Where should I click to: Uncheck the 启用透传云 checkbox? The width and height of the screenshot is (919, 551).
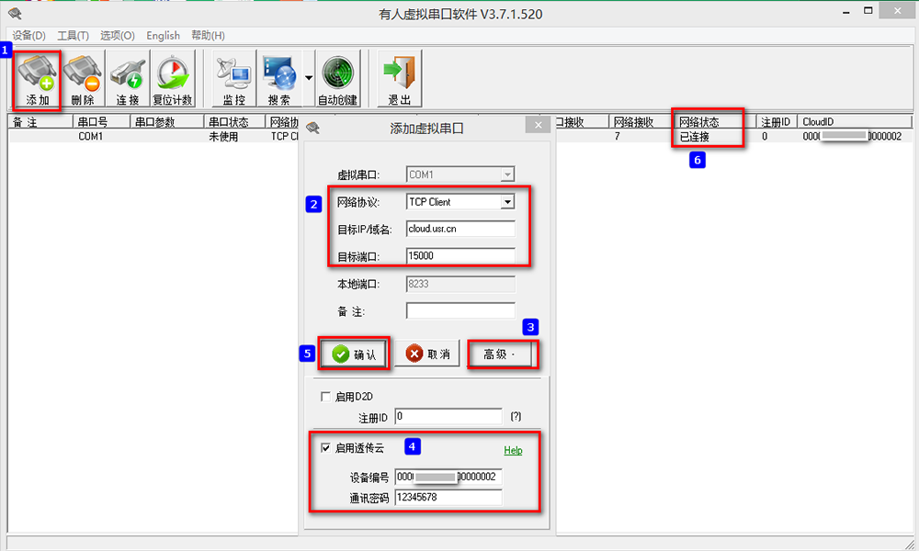(324, 448)
